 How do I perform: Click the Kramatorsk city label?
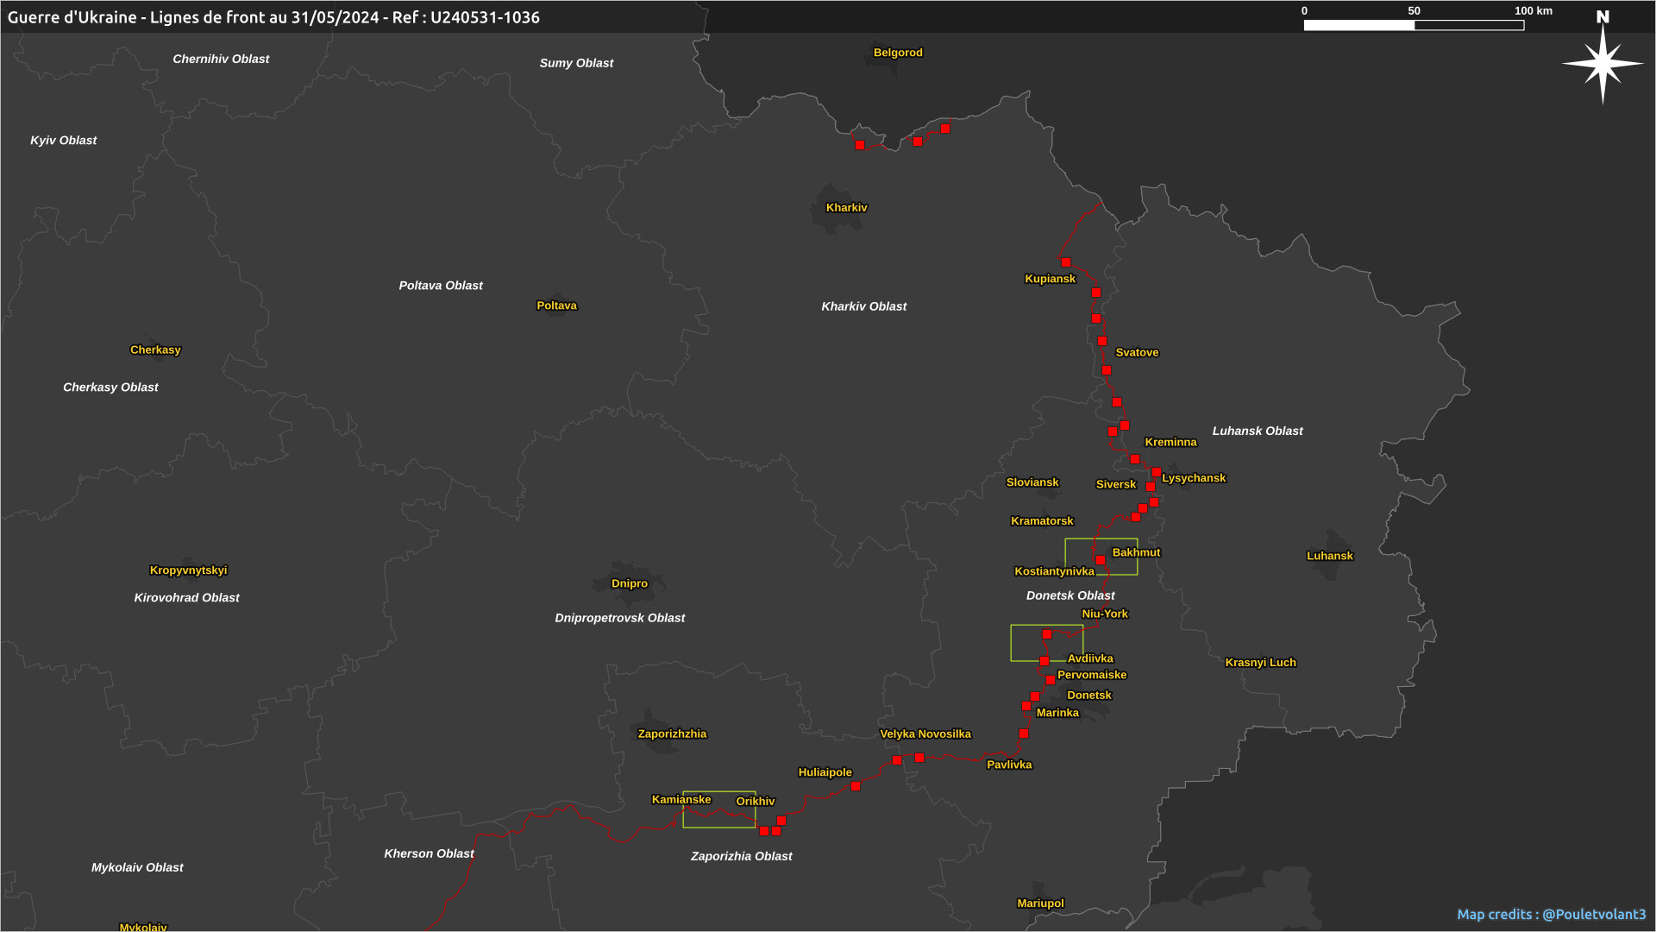tap(1042, 521)
